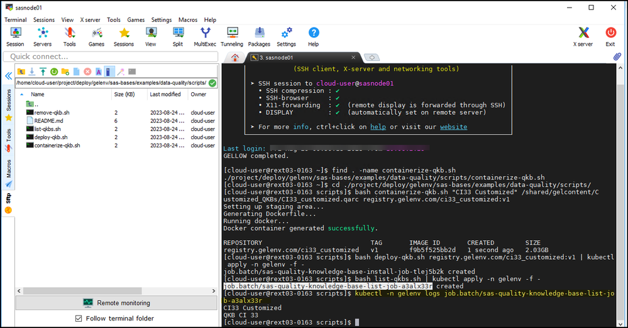
Task: Toggle Follow terminal folder checkbox
Action: click(79, 319)
